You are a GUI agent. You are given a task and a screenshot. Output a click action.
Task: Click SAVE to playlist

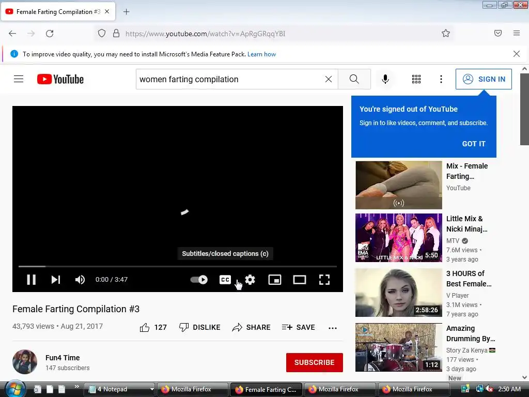(x=298, y=327)
